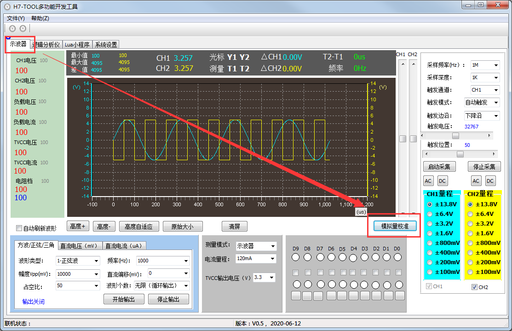Click the bottom button under D9

296,296
